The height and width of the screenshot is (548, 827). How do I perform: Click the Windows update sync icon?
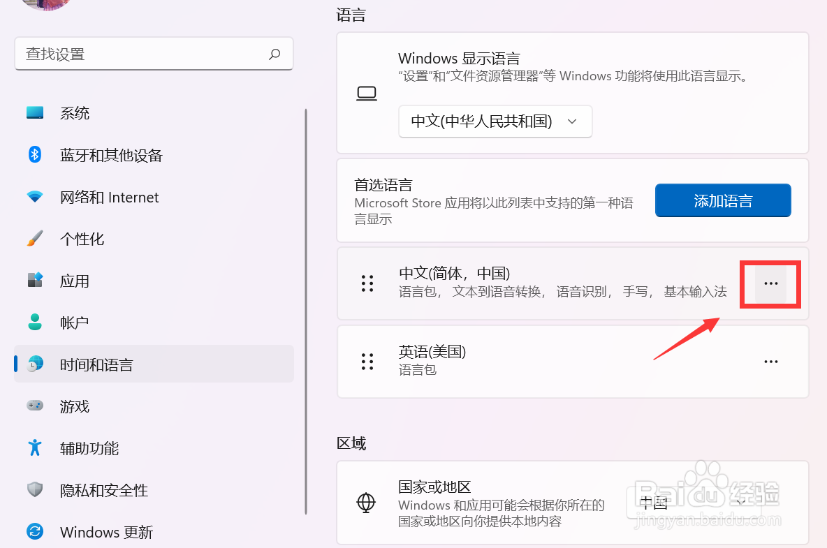click(x=35, y=531)
